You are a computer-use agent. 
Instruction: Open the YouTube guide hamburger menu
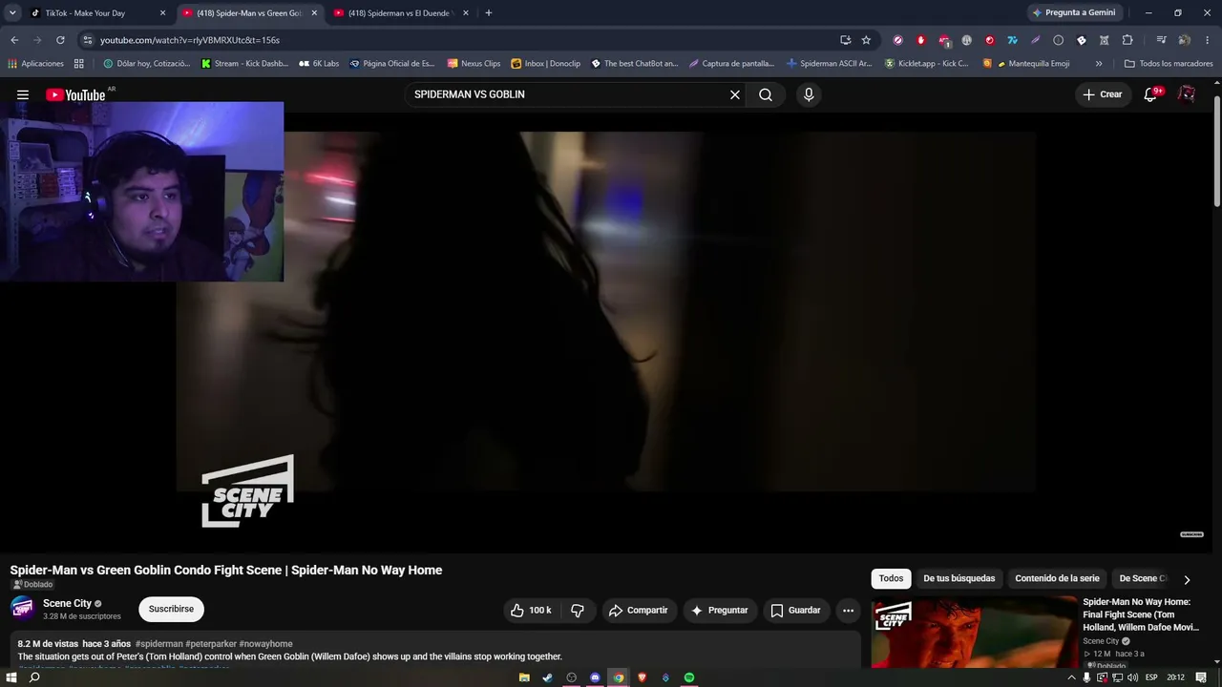pyautogui.click(x=23, y=94)
